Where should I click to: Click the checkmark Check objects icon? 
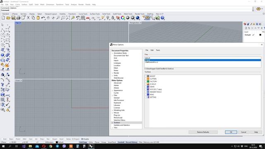[7, 105]
